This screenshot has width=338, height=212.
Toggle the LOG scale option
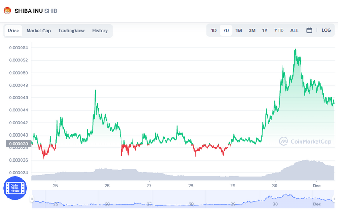click(x=326, y=30)
